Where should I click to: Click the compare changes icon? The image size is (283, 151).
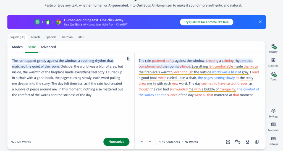point(238,142)
